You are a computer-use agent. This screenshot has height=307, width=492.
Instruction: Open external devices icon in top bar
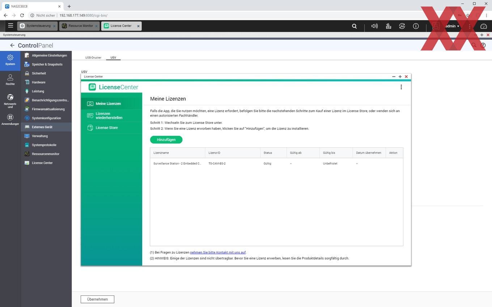tap(402, 26)
